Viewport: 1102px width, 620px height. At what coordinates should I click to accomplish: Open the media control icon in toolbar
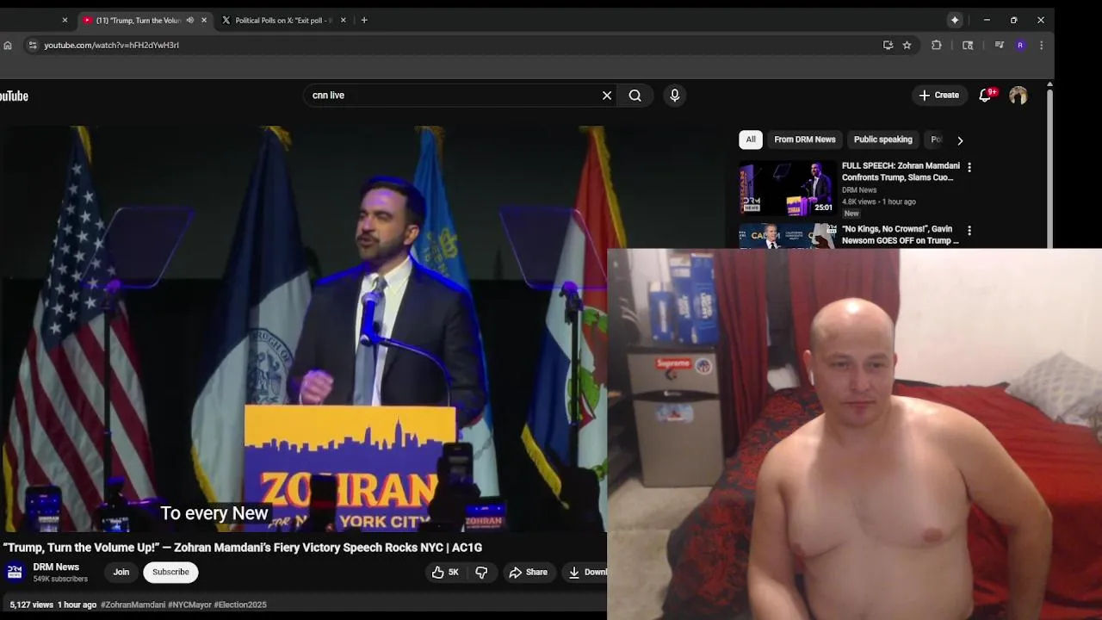(999, 45)
